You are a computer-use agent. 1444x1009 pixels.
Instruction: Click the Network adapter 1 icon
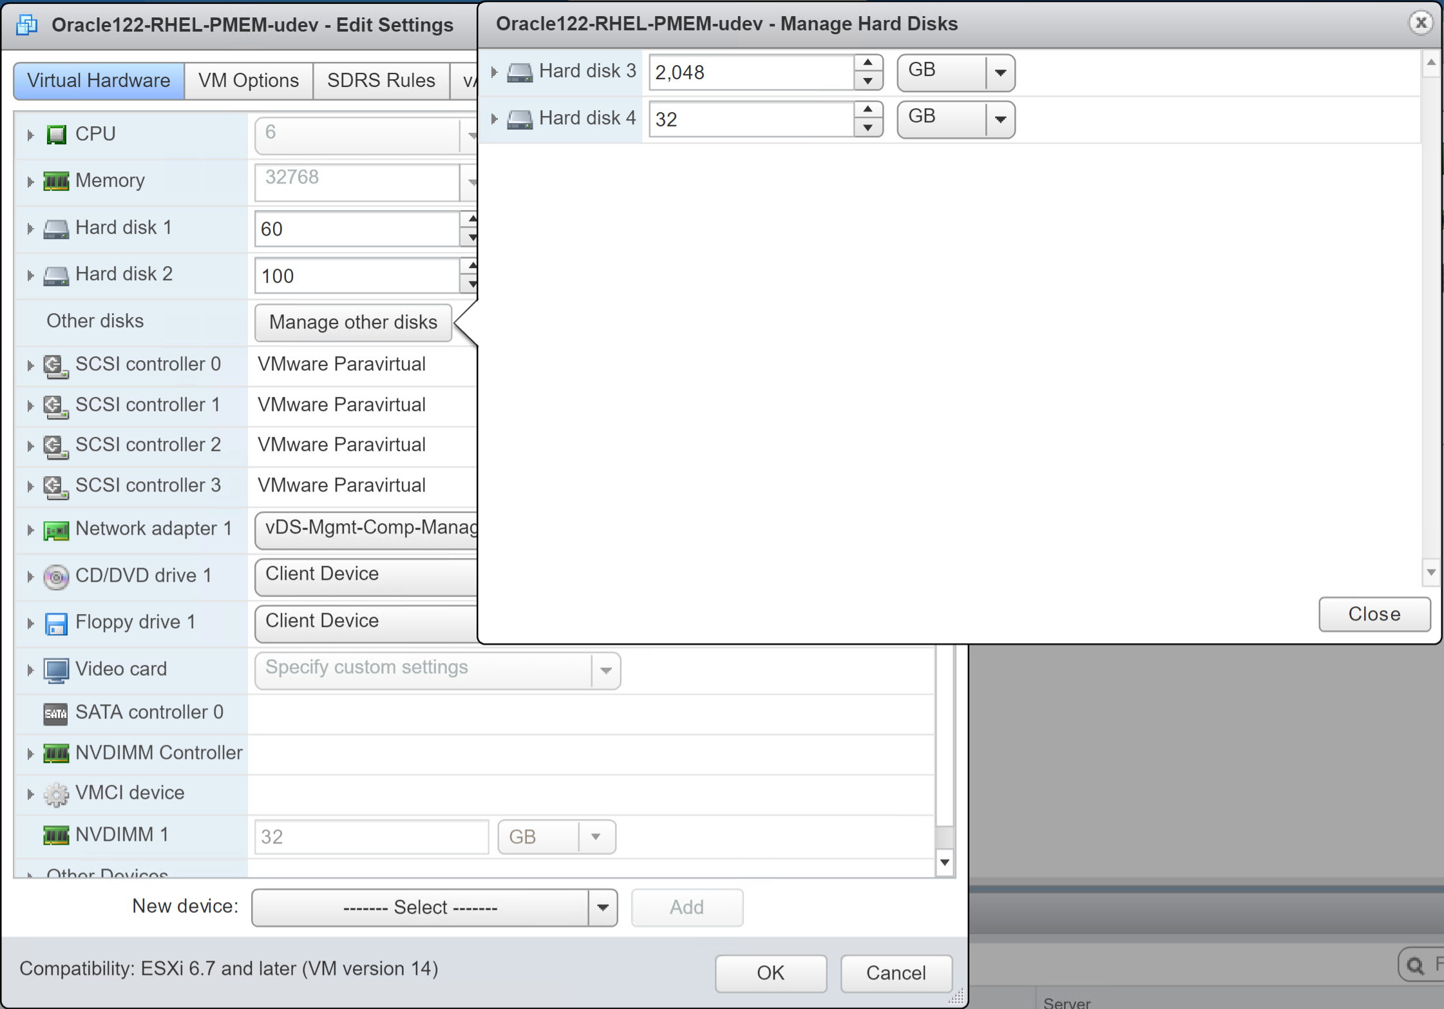pyautogui.click(x=56, y=530)
